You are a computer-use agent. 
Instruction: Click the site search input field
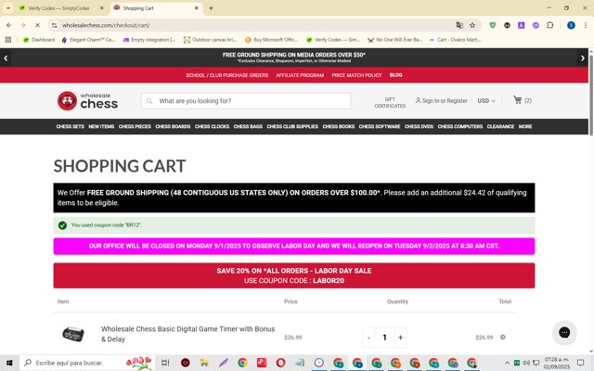[x=246, y=101]
